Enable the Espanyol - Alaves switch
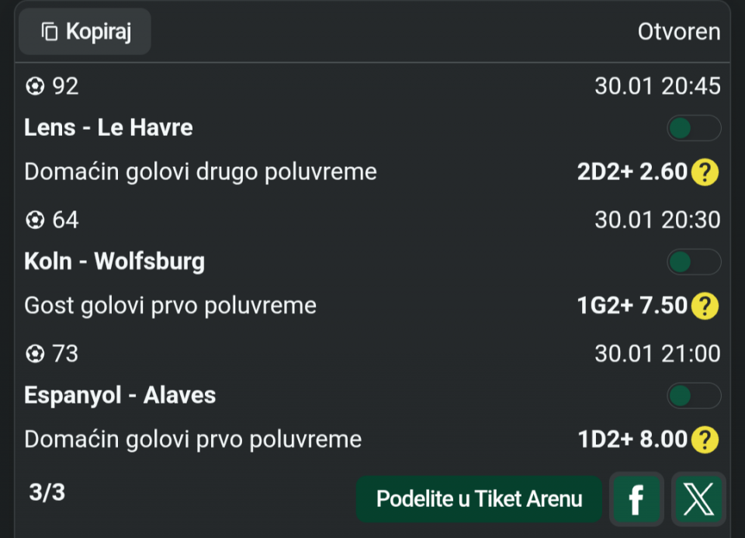This screenshot has height=538, width=745. pyautogui.click(x=694, y=396)
